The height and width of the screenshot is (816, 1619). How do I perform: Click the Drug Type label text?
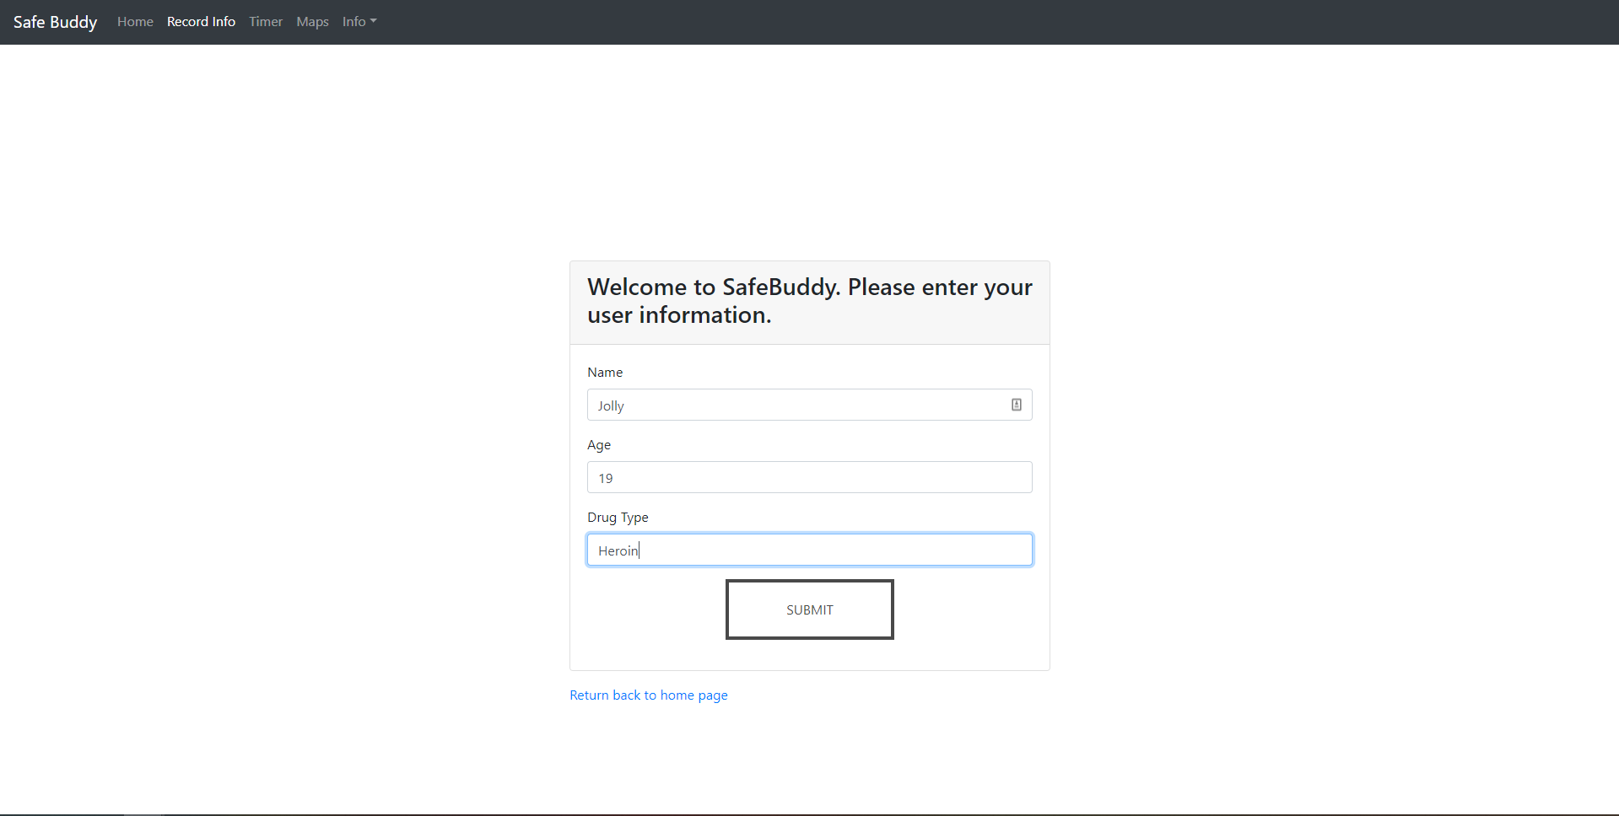tap(618, 518)
